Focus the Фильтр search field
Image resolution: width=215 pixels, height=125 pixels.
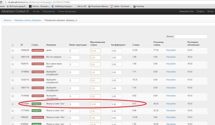coord(191,36)
